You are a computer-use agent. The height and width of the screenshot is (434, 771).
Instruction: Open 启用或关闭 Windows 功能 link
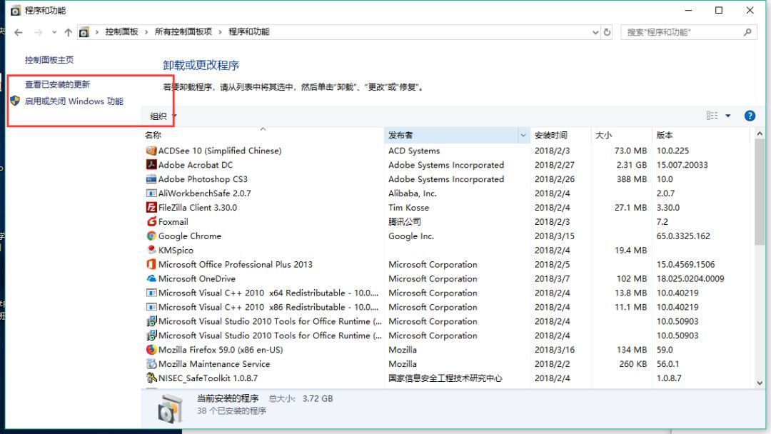(75, 101)
